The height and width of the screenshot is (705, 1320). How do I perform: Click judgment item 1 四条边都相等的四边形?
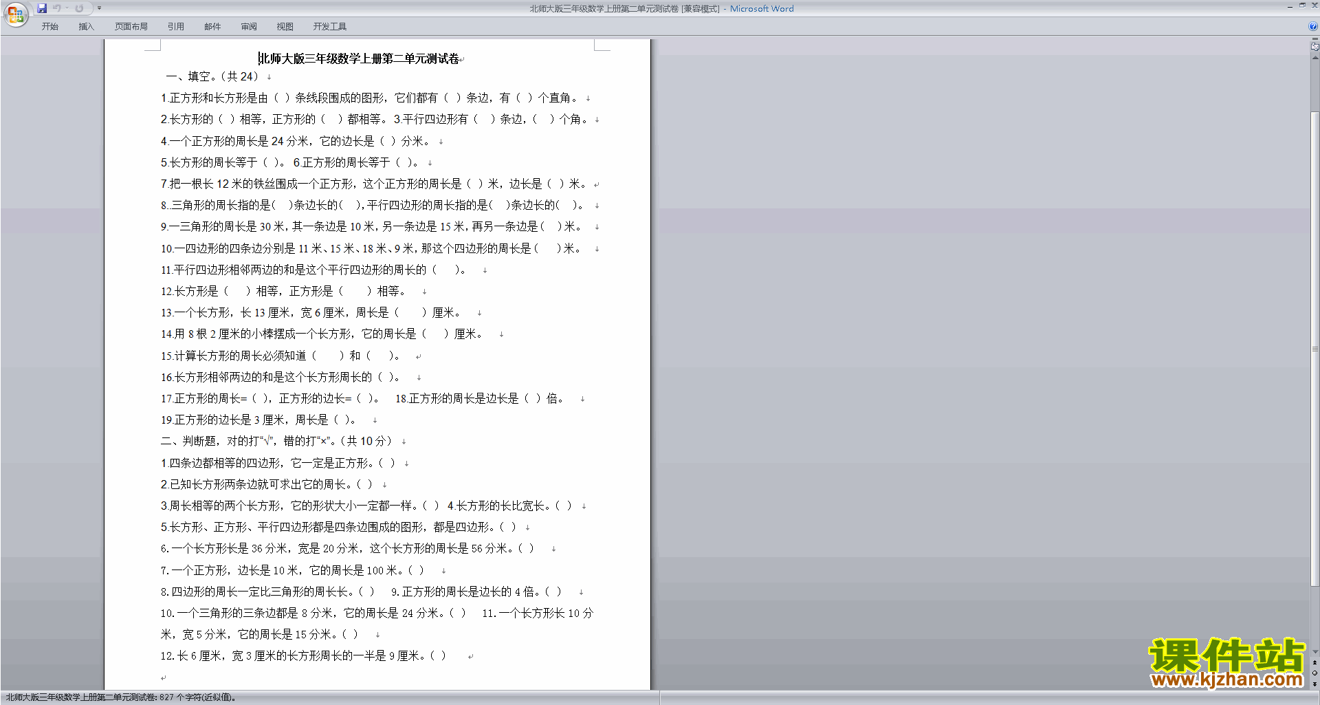278,463
